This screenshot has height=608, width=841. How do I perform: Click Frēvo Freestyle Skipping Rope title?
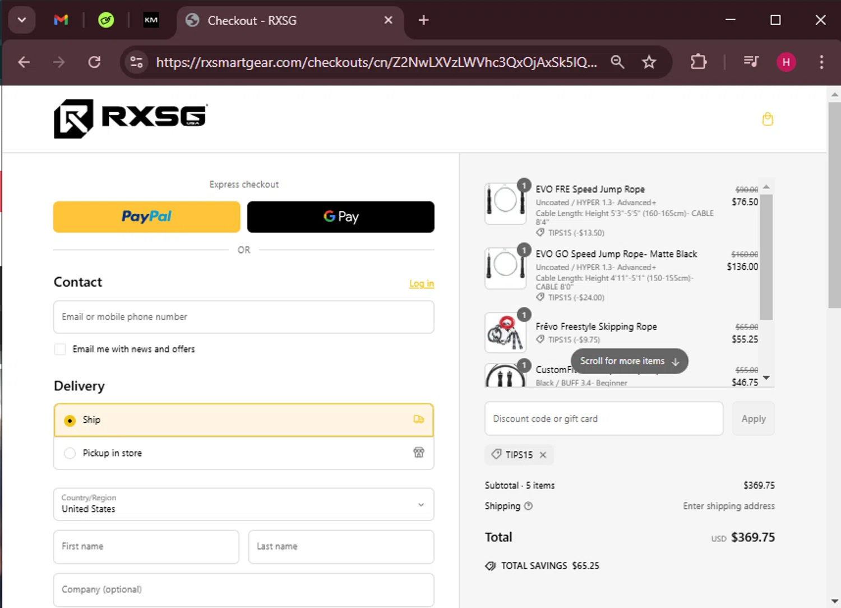point(596,326)
